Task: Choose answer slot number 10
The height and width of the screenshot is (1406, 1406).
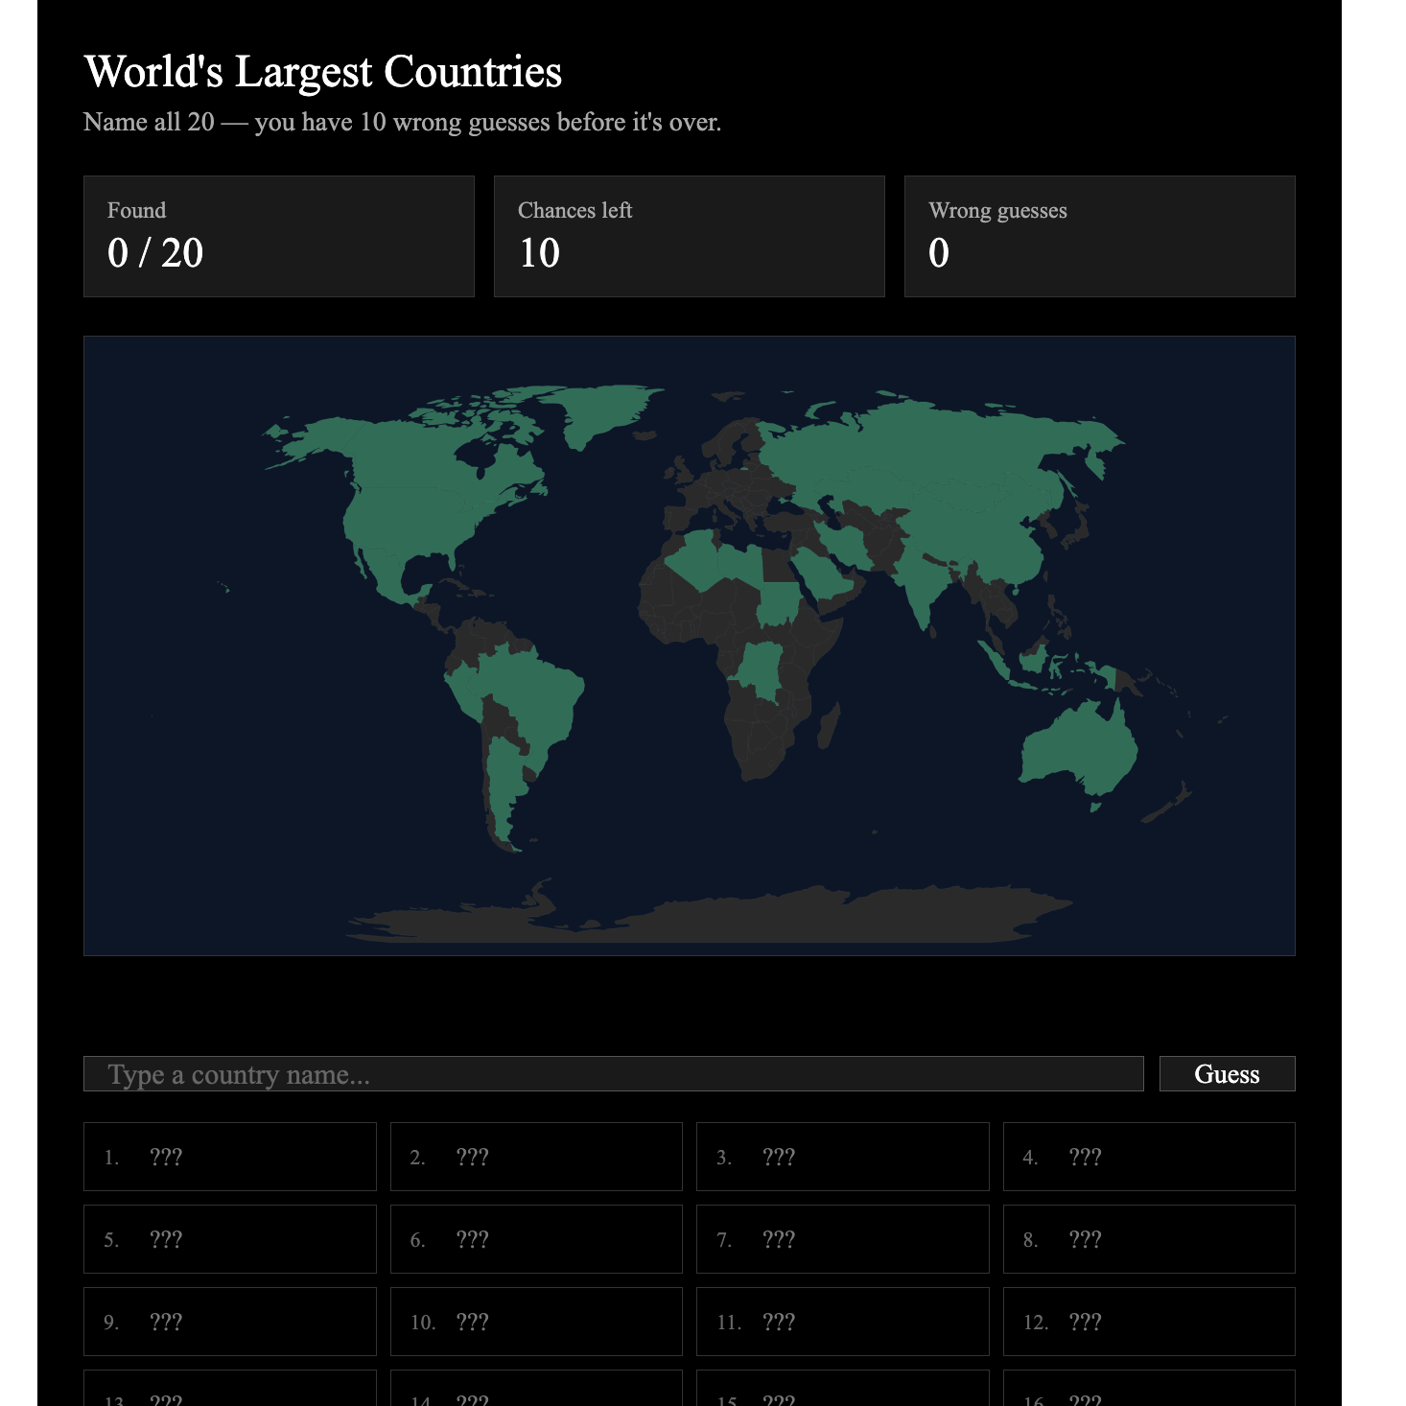Action: [x=536, y=1322]
